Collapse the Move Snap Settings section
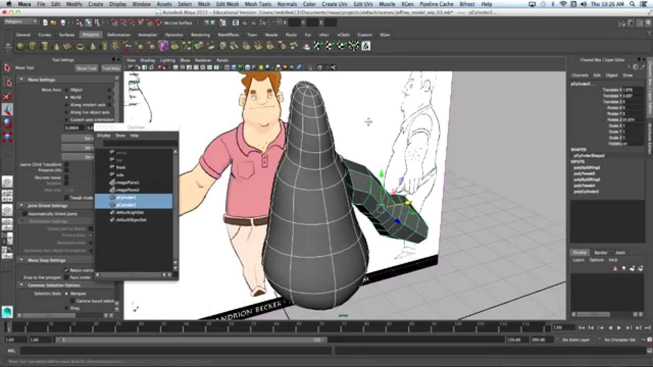The width and height of the screenshot is (653, 367). coord(21,260)
